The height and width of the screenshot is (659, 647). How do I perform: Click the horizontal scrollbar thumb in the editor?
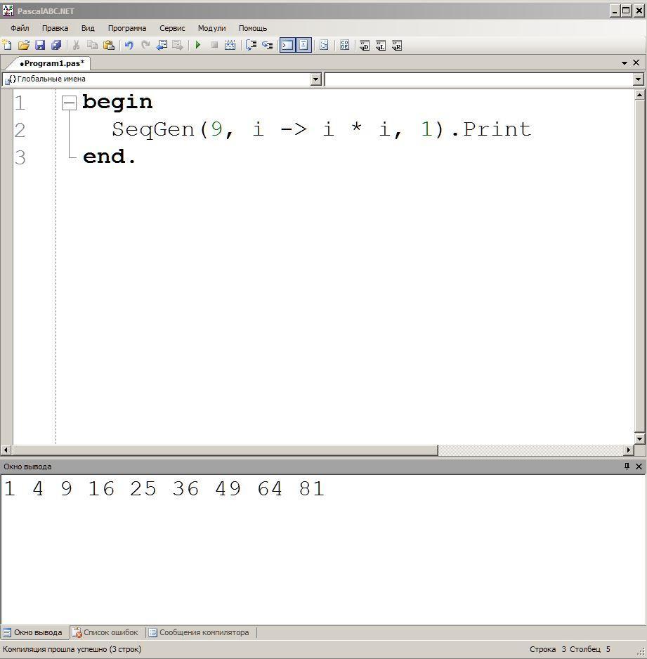tap(225, 450)
